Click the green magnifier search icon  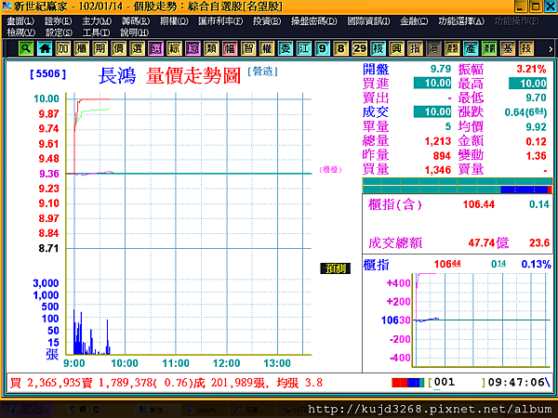click(x=26, y=48)
